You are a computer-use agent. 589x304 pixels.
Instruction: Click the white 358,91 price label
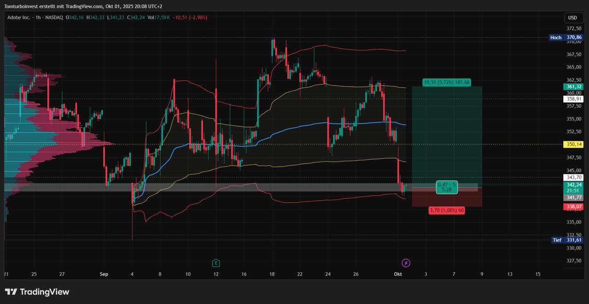[x=572, y=99]
